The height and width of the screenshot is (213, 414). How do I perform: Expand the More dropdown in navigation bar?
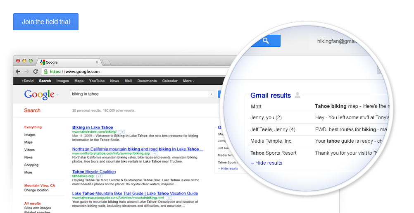(188, 81)
